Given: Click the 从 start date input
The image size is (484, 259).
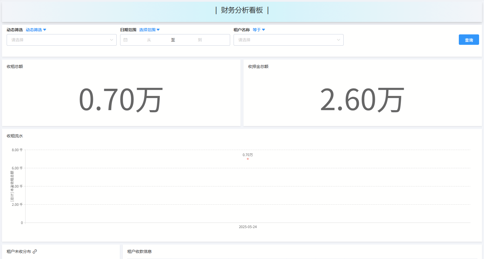Looking at the screenshot, I should pos(149,40).
